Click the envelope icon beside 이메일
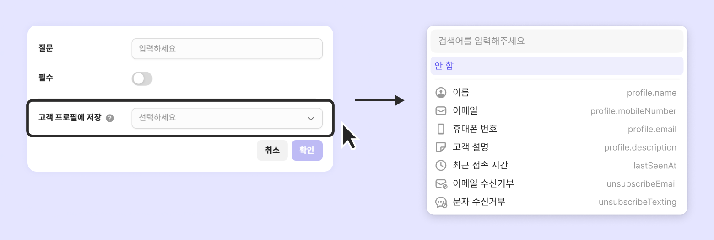Screen dimensions: 714x240 pyautogui.click(x=441, y=111)
